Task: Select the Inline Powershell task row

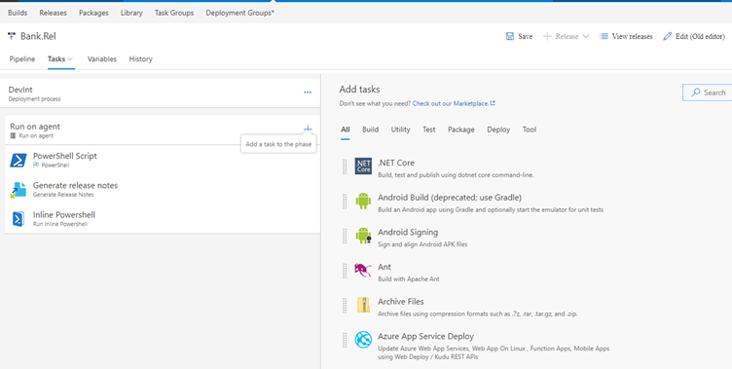Action: 163,219
